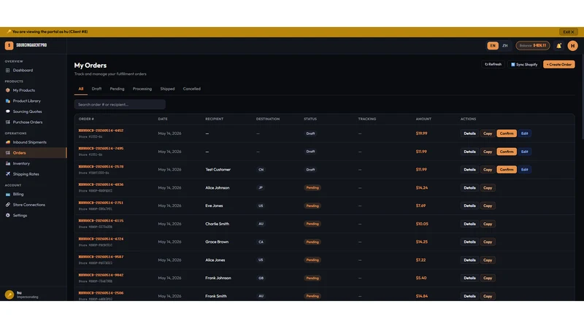Click the Settings gear icon

[7, 215]
